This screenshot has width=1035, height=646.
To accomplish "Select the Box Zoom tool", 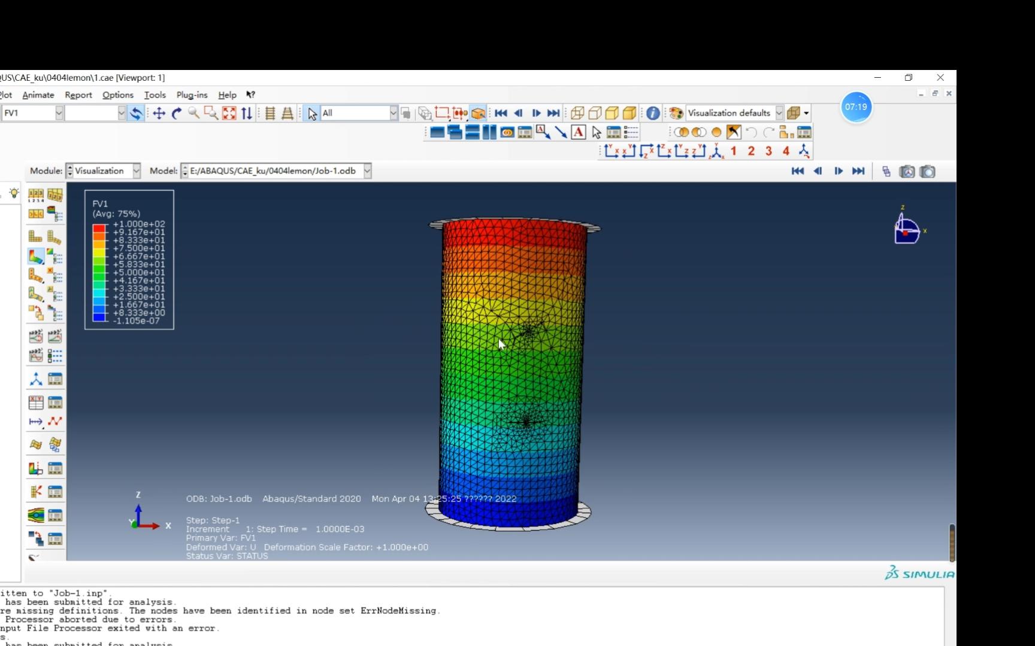I will (x=211, y=113).
